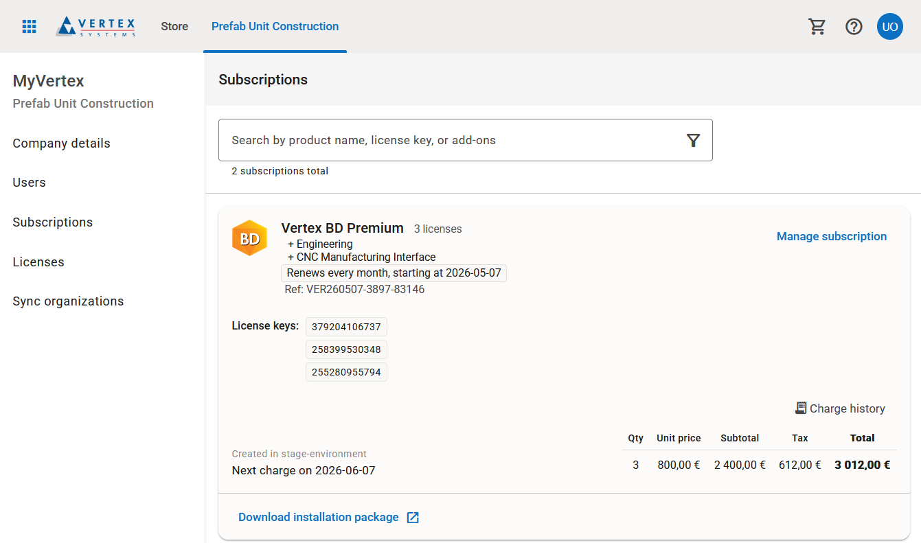
Task: Click the filter funnel icon
Action: [x=693, y=141]
